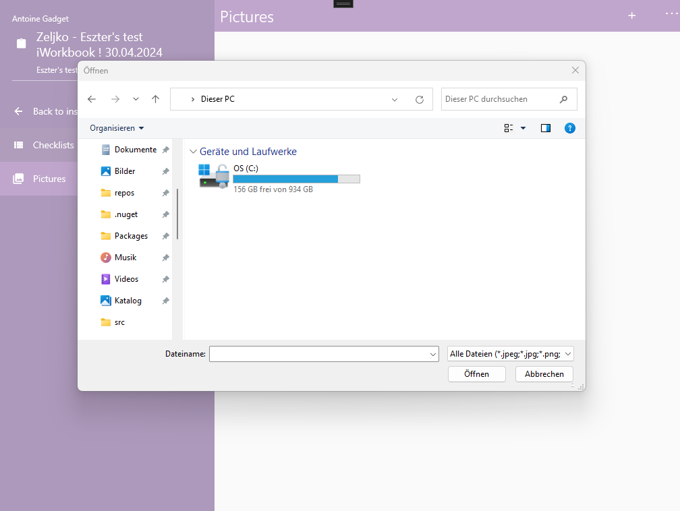This screenshot has width=680, height=511.
Task: Collapse the Geräte und Laufwerke section
Action: [x=194, y=151]
